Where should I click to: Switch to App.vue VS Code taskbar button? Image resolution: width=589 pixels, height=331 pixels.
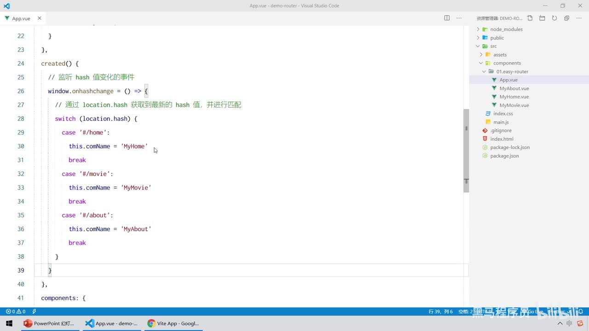click(112, 323)
